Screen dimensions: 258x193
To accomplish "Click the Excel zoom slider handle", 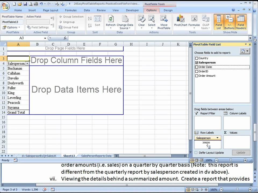I will 231,160.
